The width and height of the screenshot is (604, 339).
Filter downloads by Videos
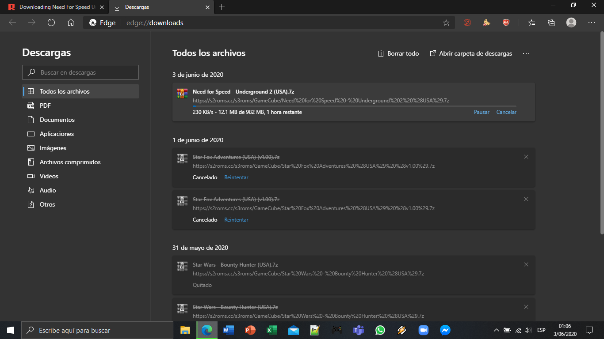coord(80,176)
